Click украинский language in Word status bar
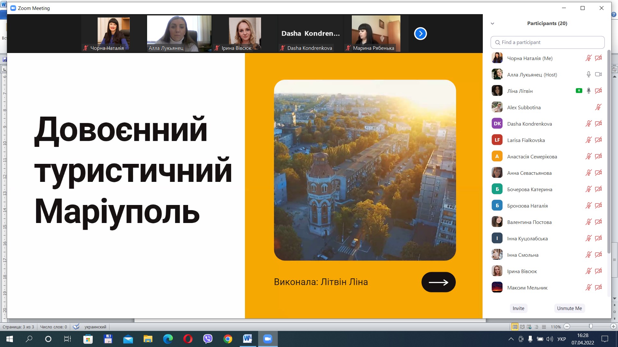The width and height of the screenshot is (618, 347). (x=95, y=327)
